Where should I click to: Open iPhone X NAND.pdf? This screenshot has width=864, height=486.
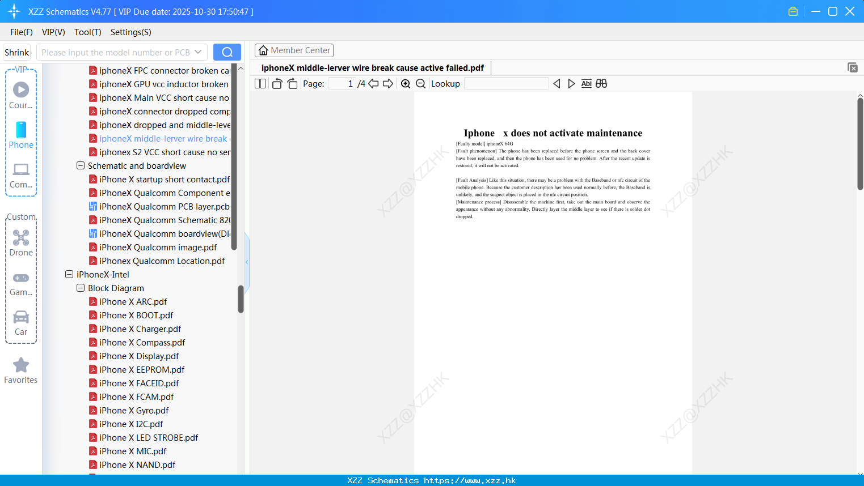[x=132, y=464]
